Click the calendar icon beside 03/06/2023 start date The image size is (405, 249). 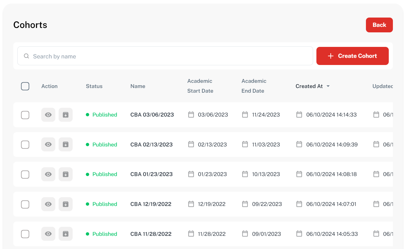click(x=191, y=115)
